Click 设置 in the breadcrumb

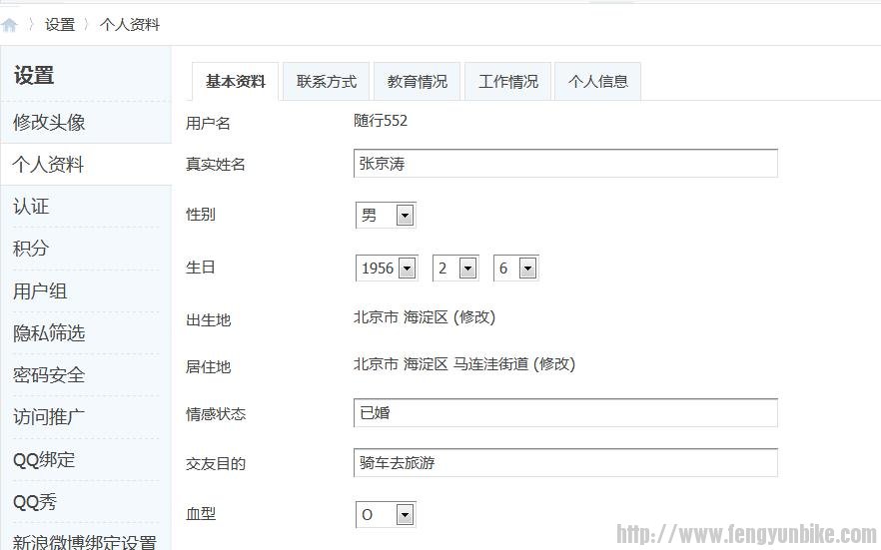60,25
